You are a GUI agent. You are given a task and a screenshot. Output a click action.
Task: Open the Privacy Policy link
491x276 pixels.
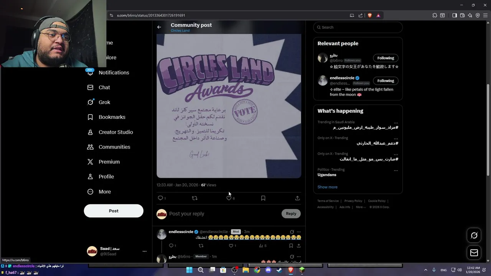pos(353,201)
